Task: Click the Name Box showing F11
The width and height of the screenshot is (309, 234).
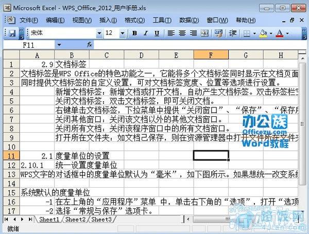Action: 29,45
